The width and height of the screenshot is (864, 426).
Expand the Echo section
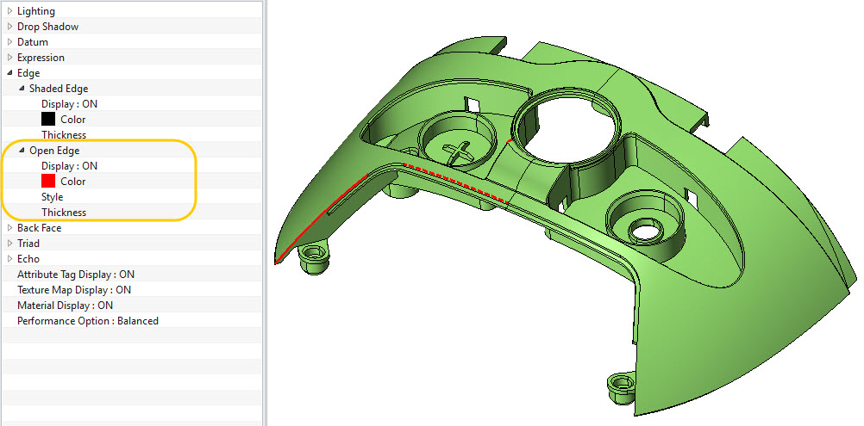pos(10,258)
